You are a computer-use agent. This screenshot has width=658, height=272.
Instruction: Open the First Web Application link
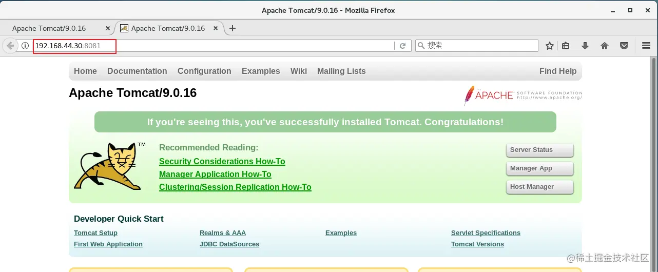[x=108, y=244]
